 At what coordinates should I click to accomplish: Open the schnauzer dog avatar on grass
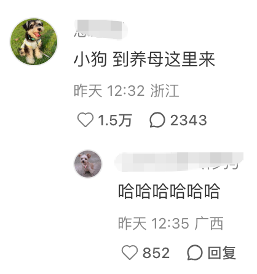pos(34,42)
